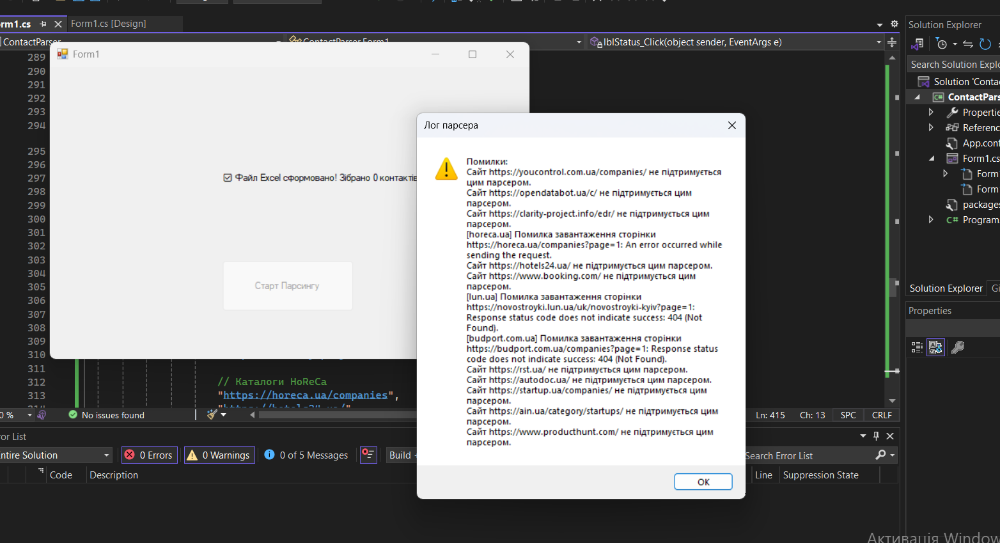
Task: Toggle pin on the Form1.cs tab
Action: tap(43, 24)
